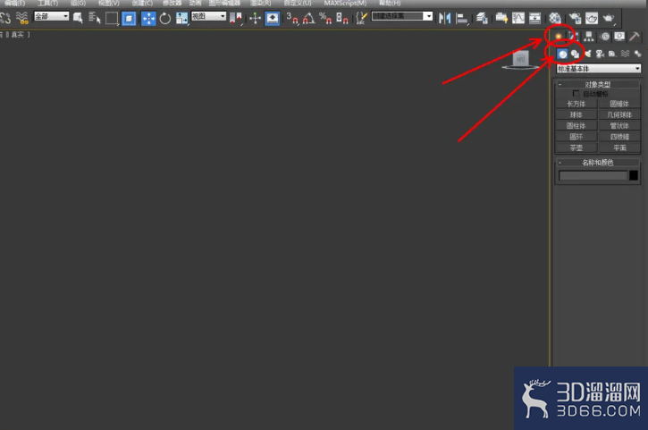Open the 视图(V) menu
Viewport: 648px width, 430px height.
(108, 4)
